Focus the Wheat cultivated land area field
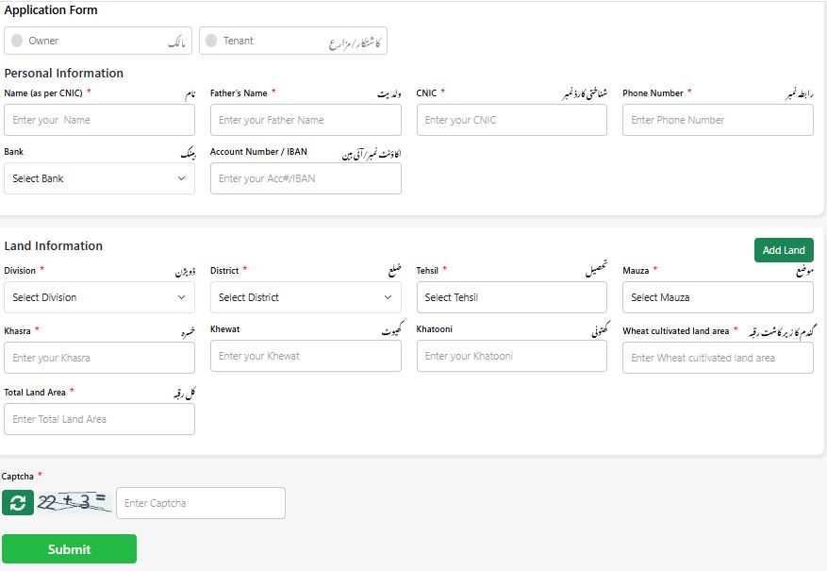 click(x=718, y=358)
